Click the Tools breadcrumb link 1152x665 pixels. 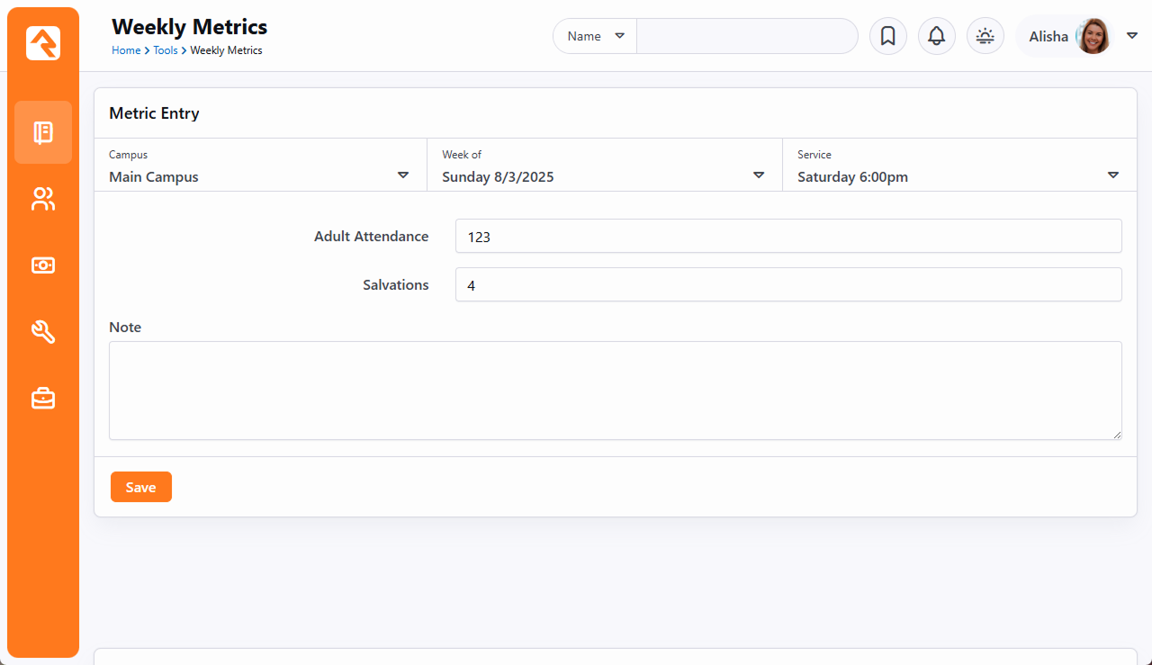tap(165, 50)
